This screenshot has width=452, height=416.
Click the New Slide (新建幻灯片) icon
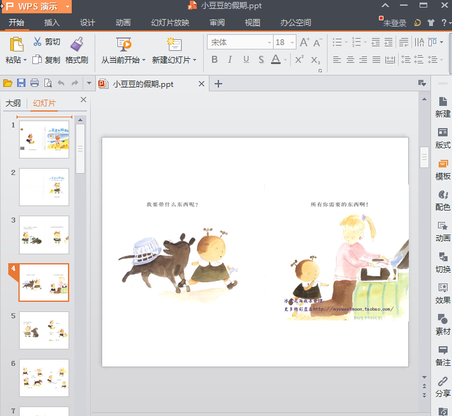(x=174, y=44)
